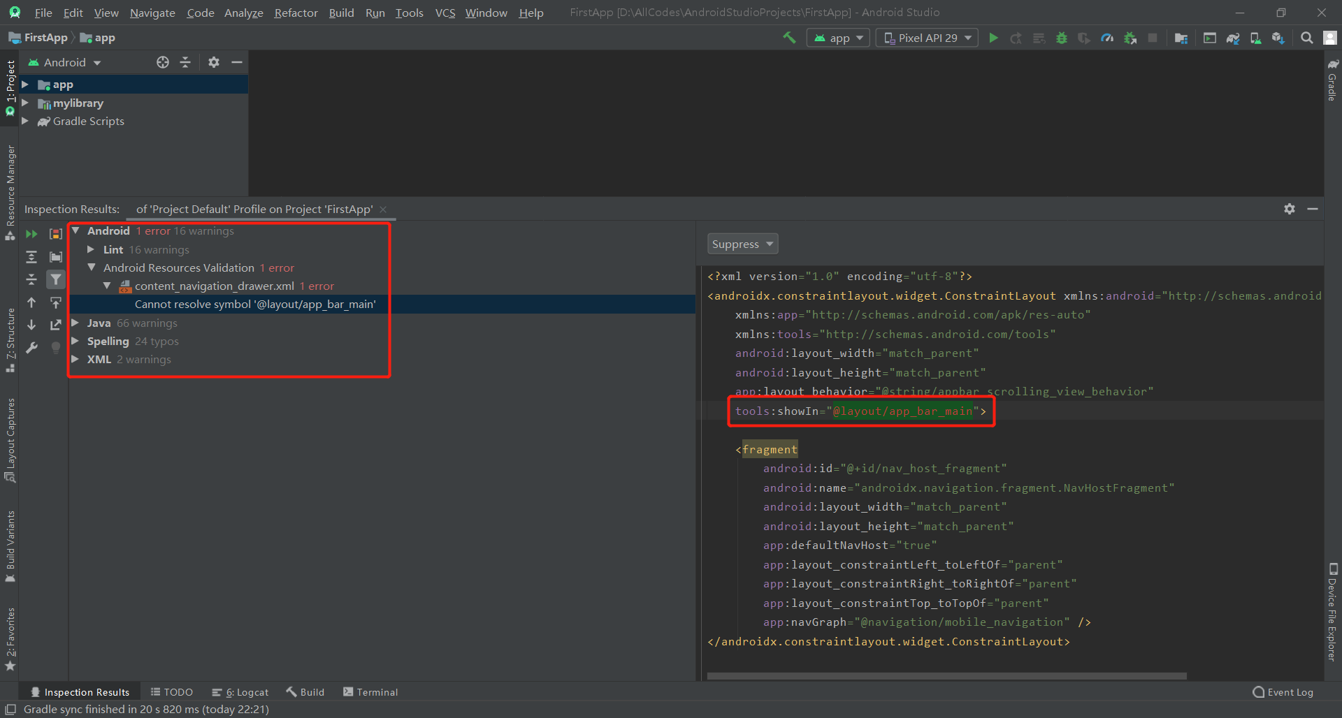Toggle the Filter resolved items button
1342x718 pixels.
[x=56, y=279]
